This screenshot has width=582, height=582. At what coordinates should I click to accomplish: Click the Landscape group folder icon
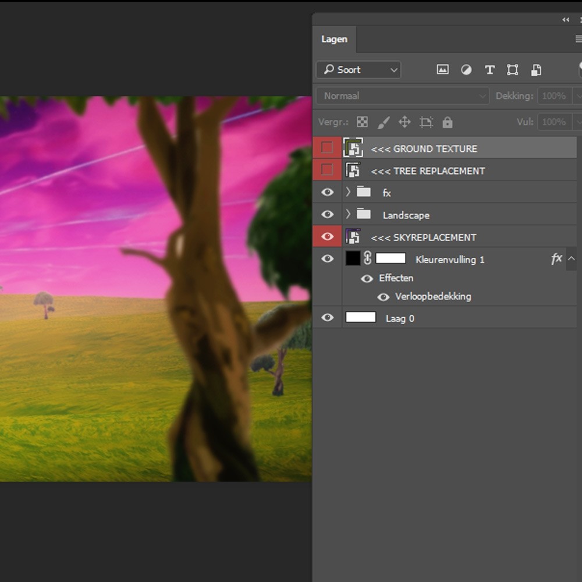364,214
